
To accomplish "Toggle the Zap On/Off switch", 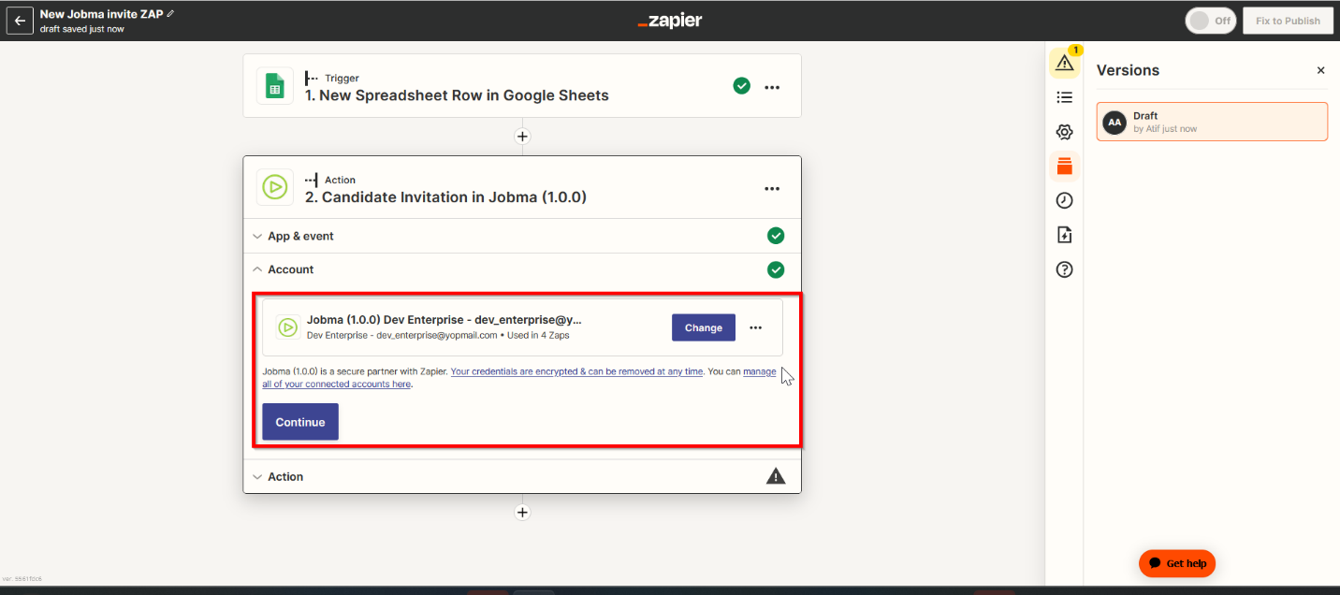I will (1210, 21).
